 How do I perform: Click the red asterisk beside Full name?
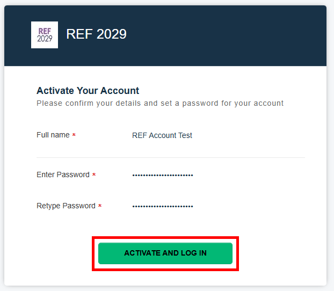point(74,136)
